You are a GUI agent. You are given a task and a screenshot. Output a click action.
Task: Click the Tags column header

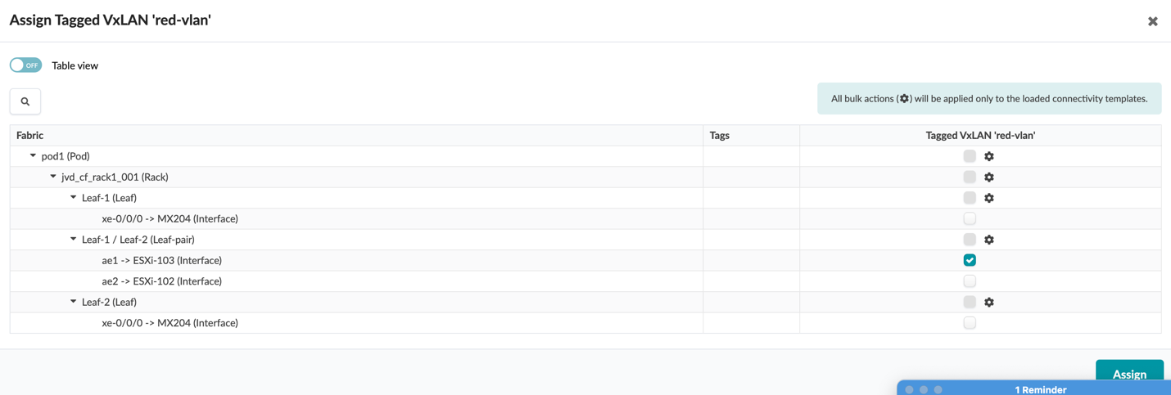point(720,135)
